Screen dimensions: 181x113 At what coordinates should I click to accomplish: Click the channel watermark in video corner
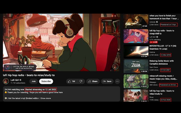click(x=115, y=67)
